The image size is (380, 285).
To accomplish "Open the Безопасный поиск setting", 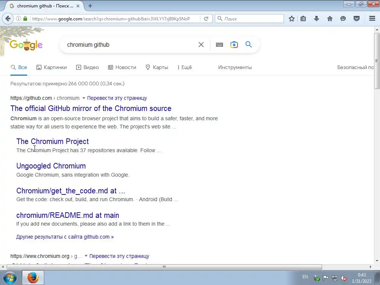I will (x=356, y=68).
